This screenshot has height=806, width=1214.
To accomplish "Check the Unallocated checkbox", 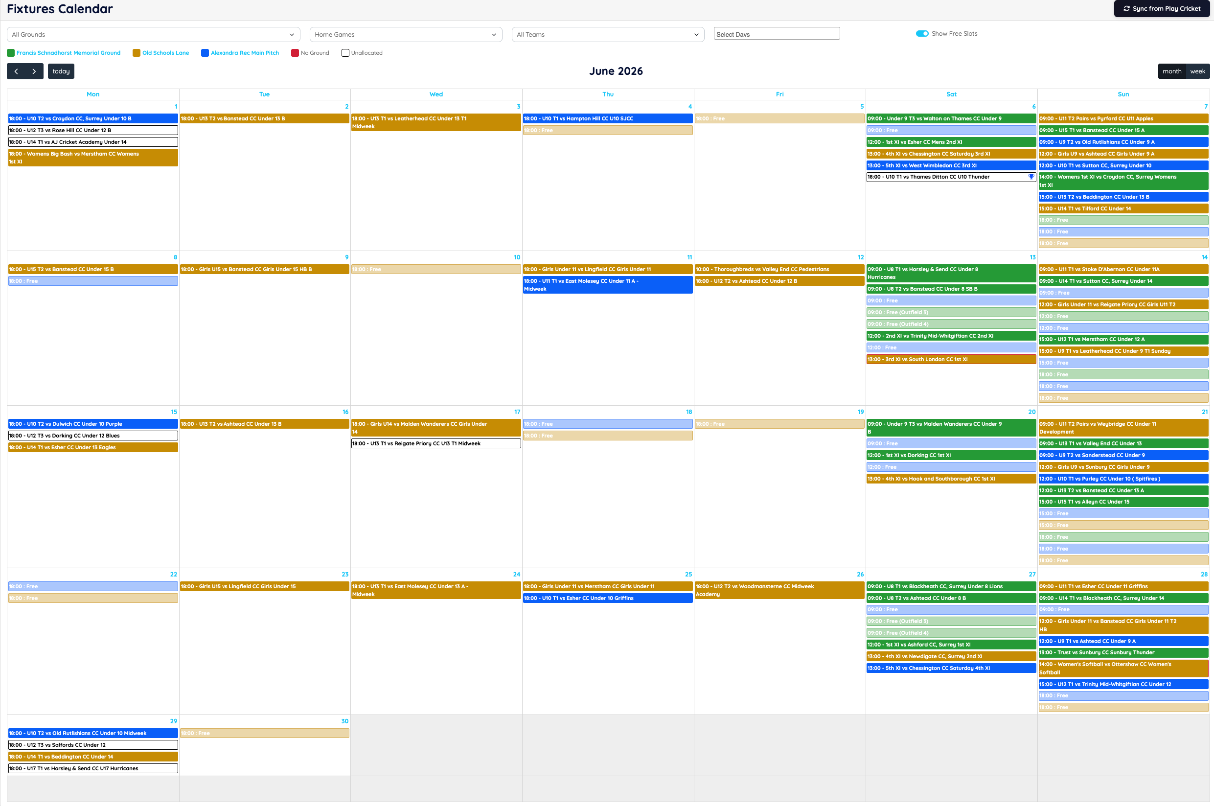I will pos(345,52).
